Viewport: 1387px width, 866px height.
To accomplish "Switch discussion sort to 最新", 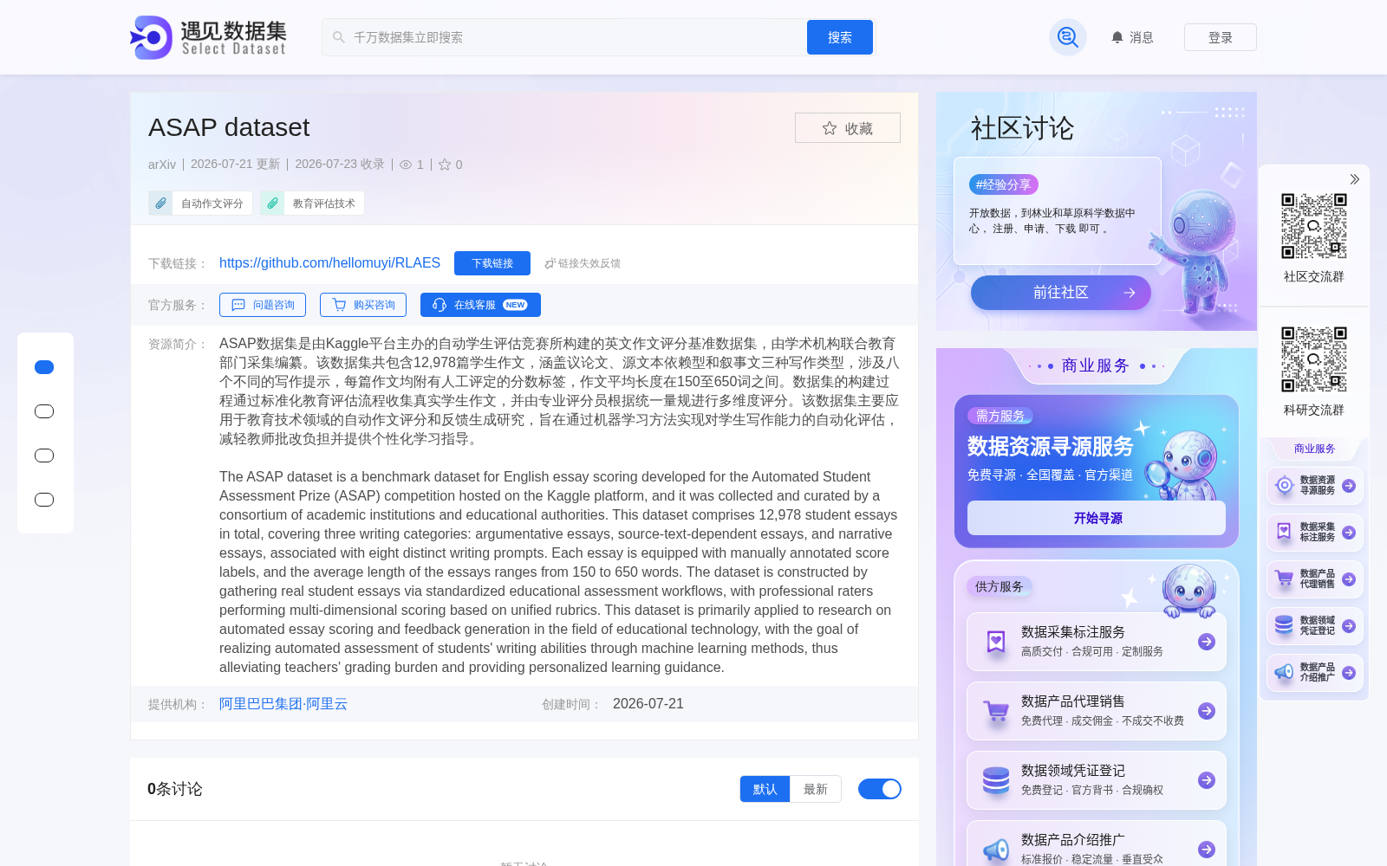I will pyautogui.click(x=816, y=789).
